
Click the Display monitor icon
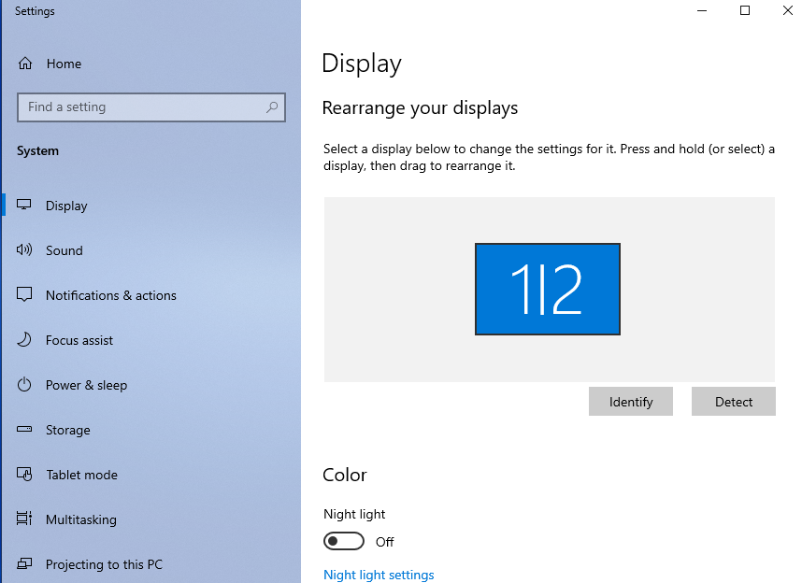tap(25, 206)
